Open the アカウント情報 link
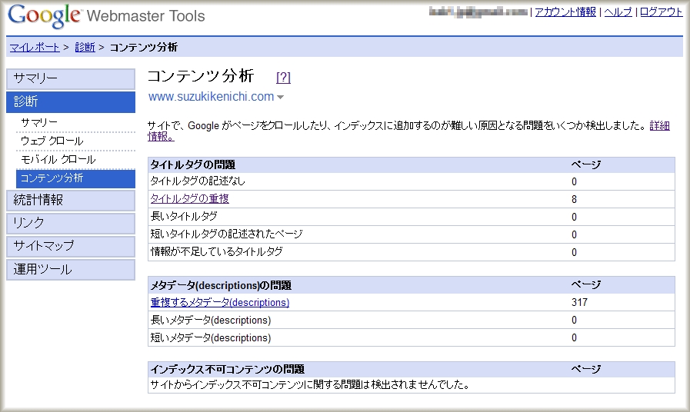The image size is (690, 412). point(565,12)
